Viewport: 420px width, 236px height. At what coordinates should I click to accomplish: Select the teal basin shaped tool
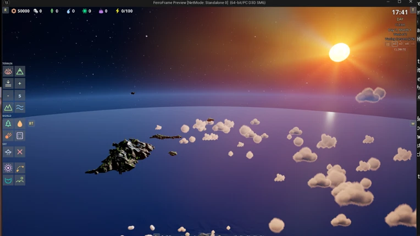point(8,180)
